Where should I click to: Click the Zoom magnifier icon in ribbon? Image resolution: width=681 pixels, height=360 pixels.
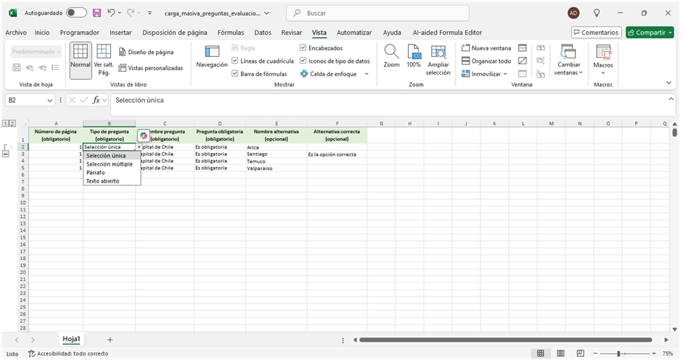coord(391,53)
